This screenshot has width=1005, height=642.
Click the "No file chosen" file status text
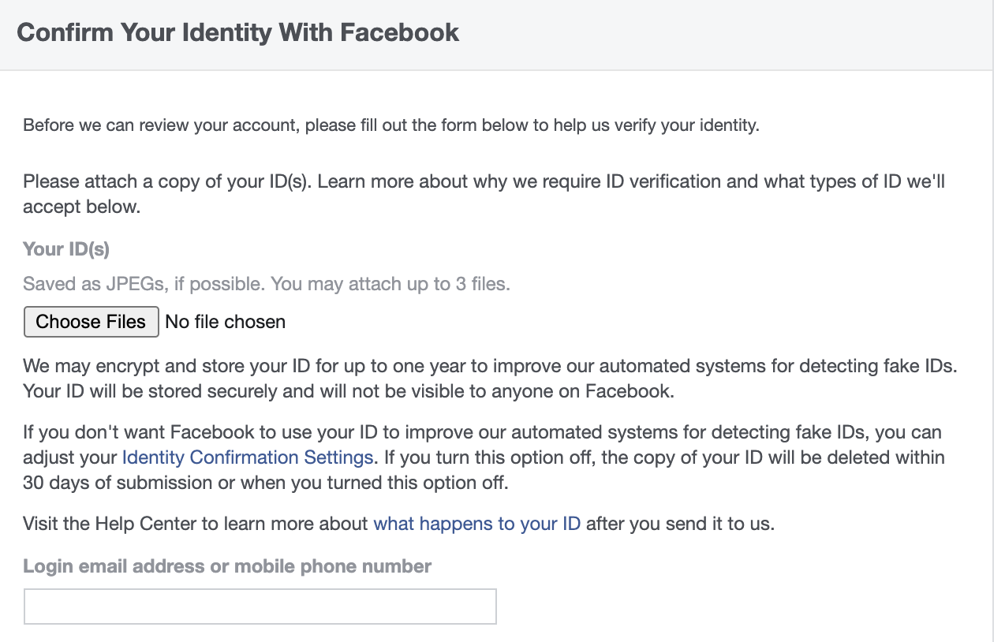tap(225, 322)
